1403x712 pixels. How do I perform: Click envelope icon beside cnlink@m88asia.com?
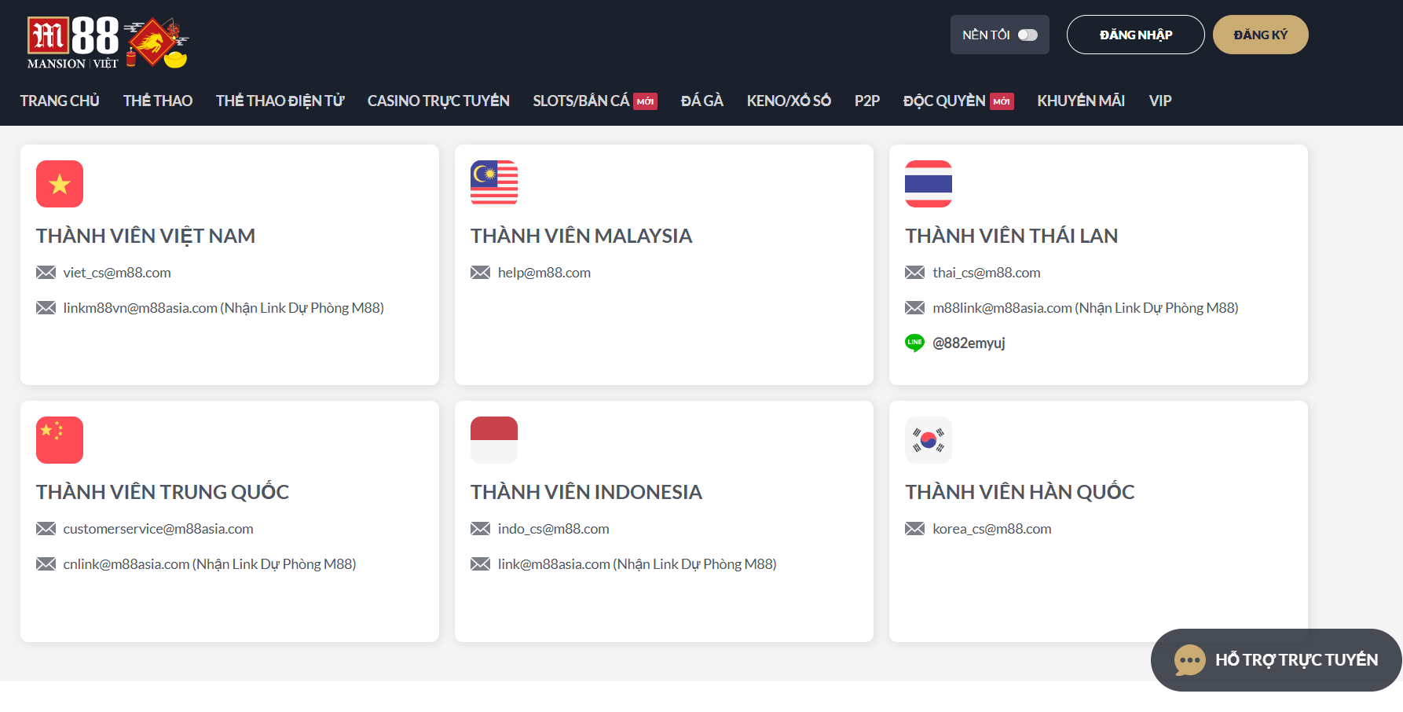[46, 564]
